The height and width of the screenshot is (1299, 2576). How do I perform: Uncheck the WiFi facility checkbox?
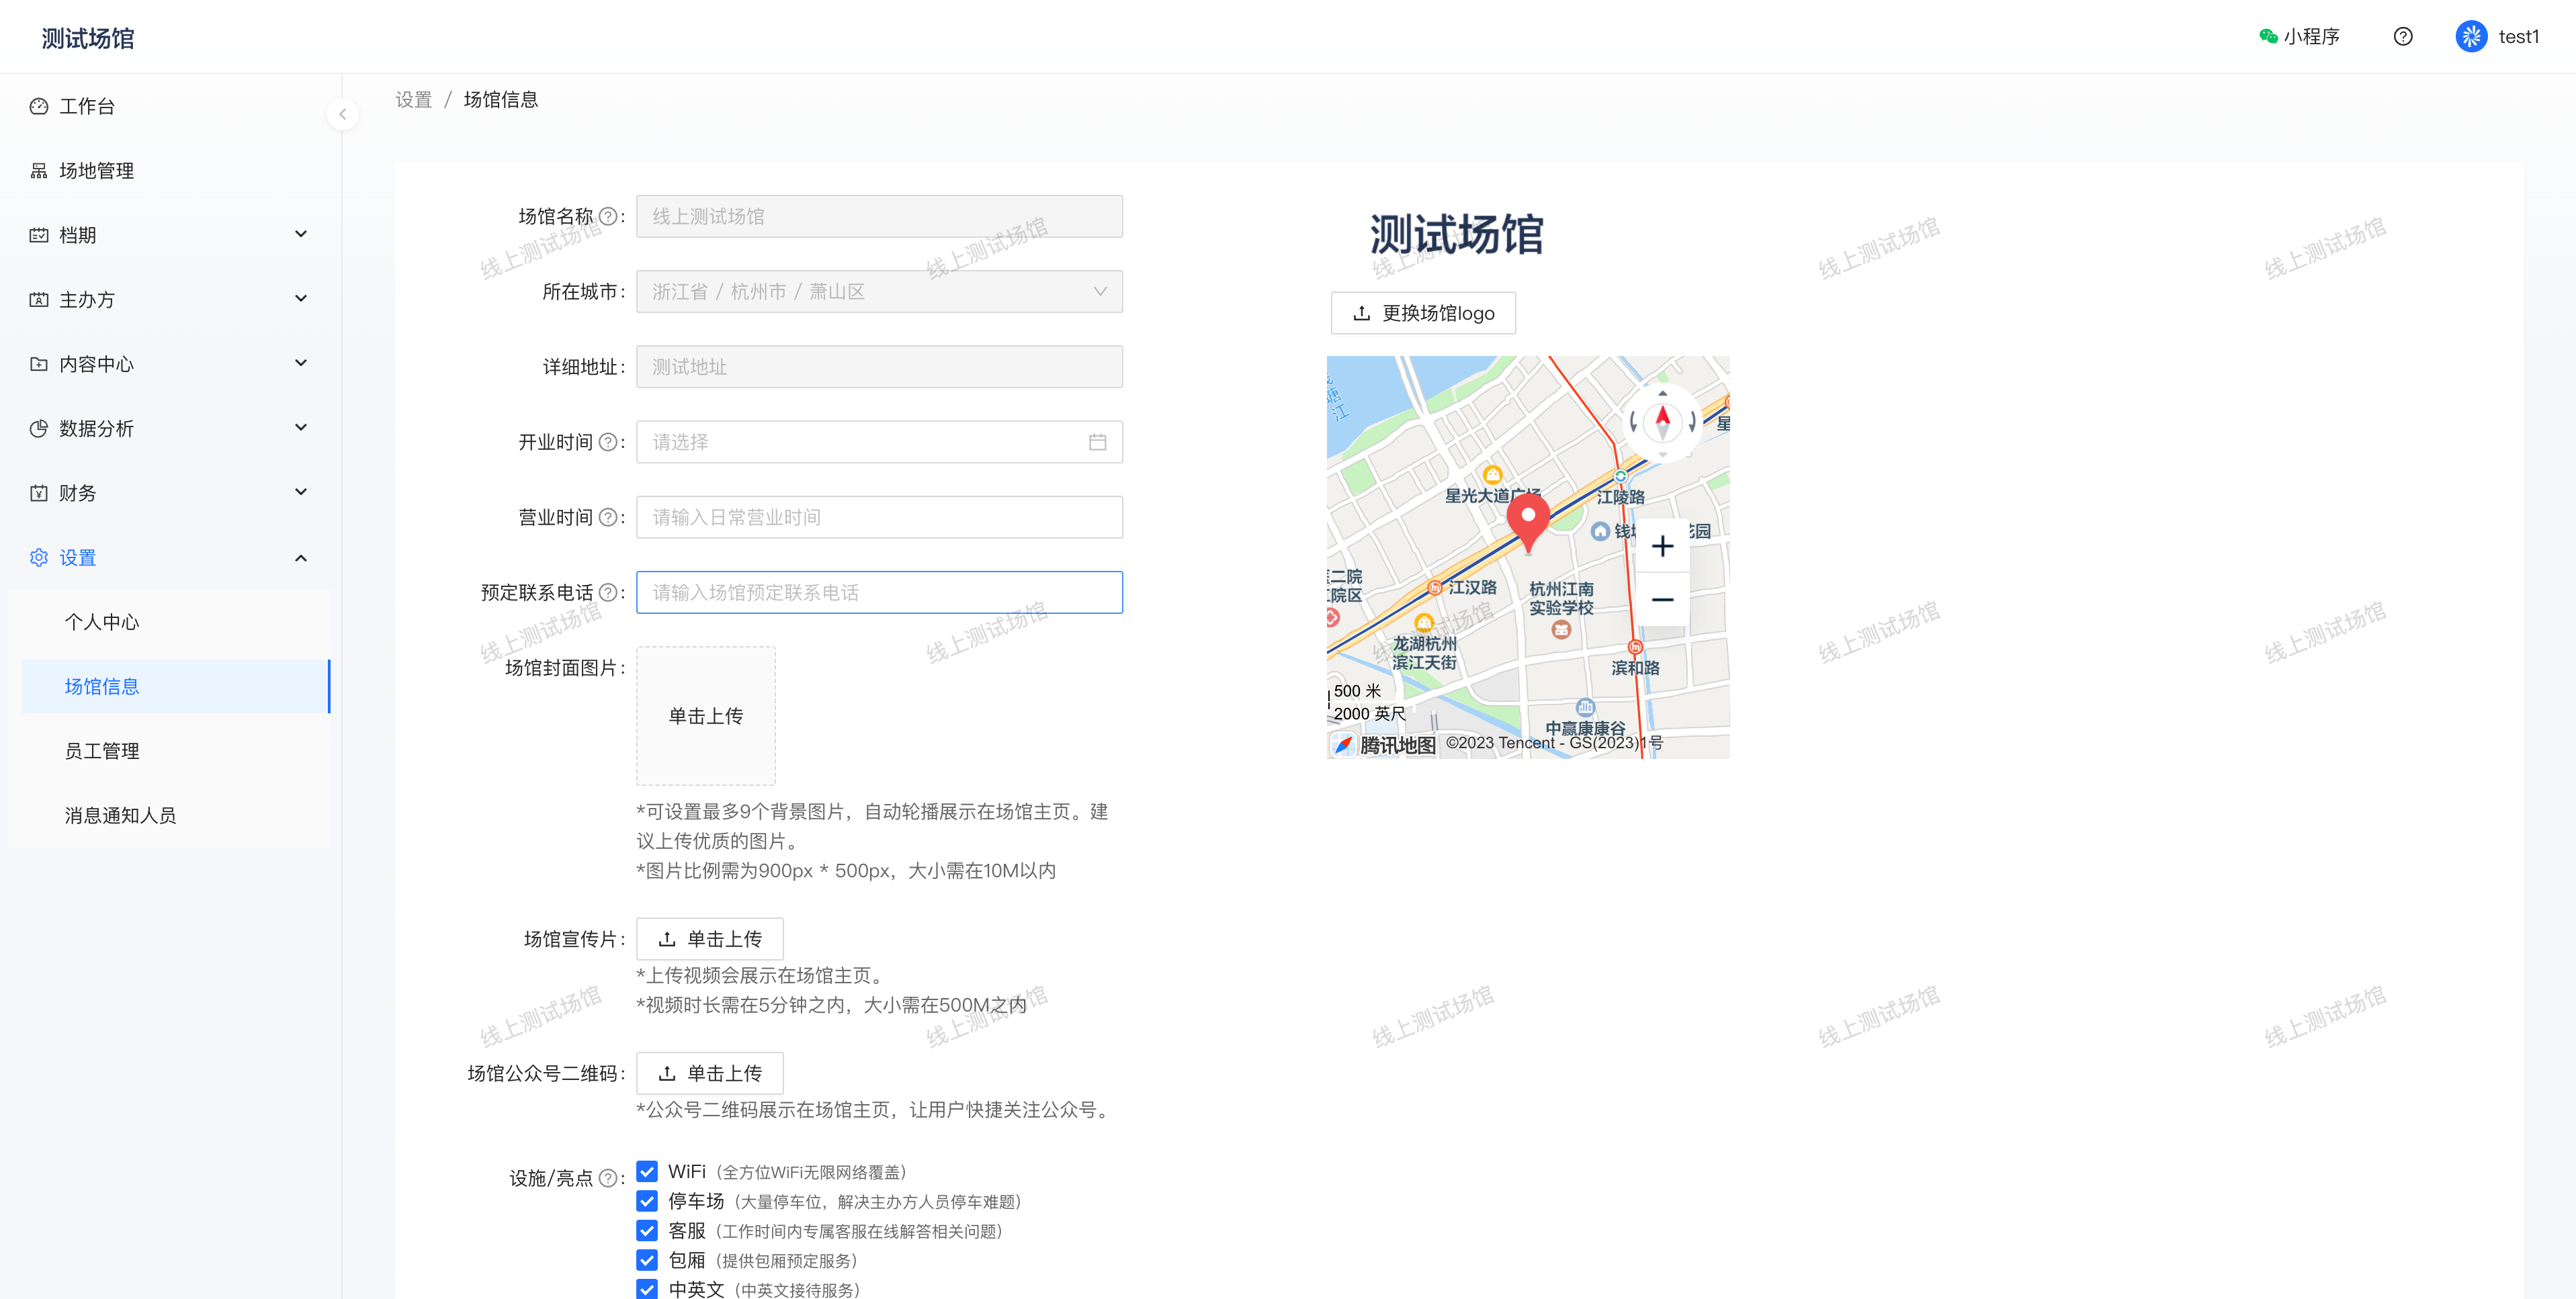coord(647,1171)
